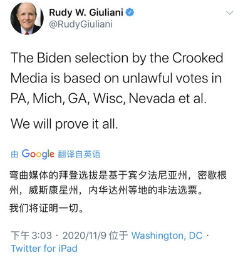Click the first tweet line mentioning Biden selection
This screenshot has width=243, height=258.
[116, 57]
